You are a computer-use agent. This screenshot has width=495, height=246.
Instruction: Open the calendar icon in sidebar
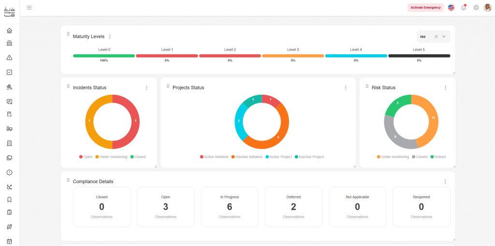[9, 241]
